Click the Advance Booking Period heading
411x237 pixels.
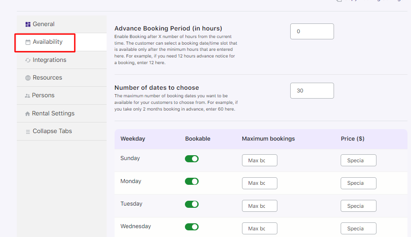(x=168, y=28)
